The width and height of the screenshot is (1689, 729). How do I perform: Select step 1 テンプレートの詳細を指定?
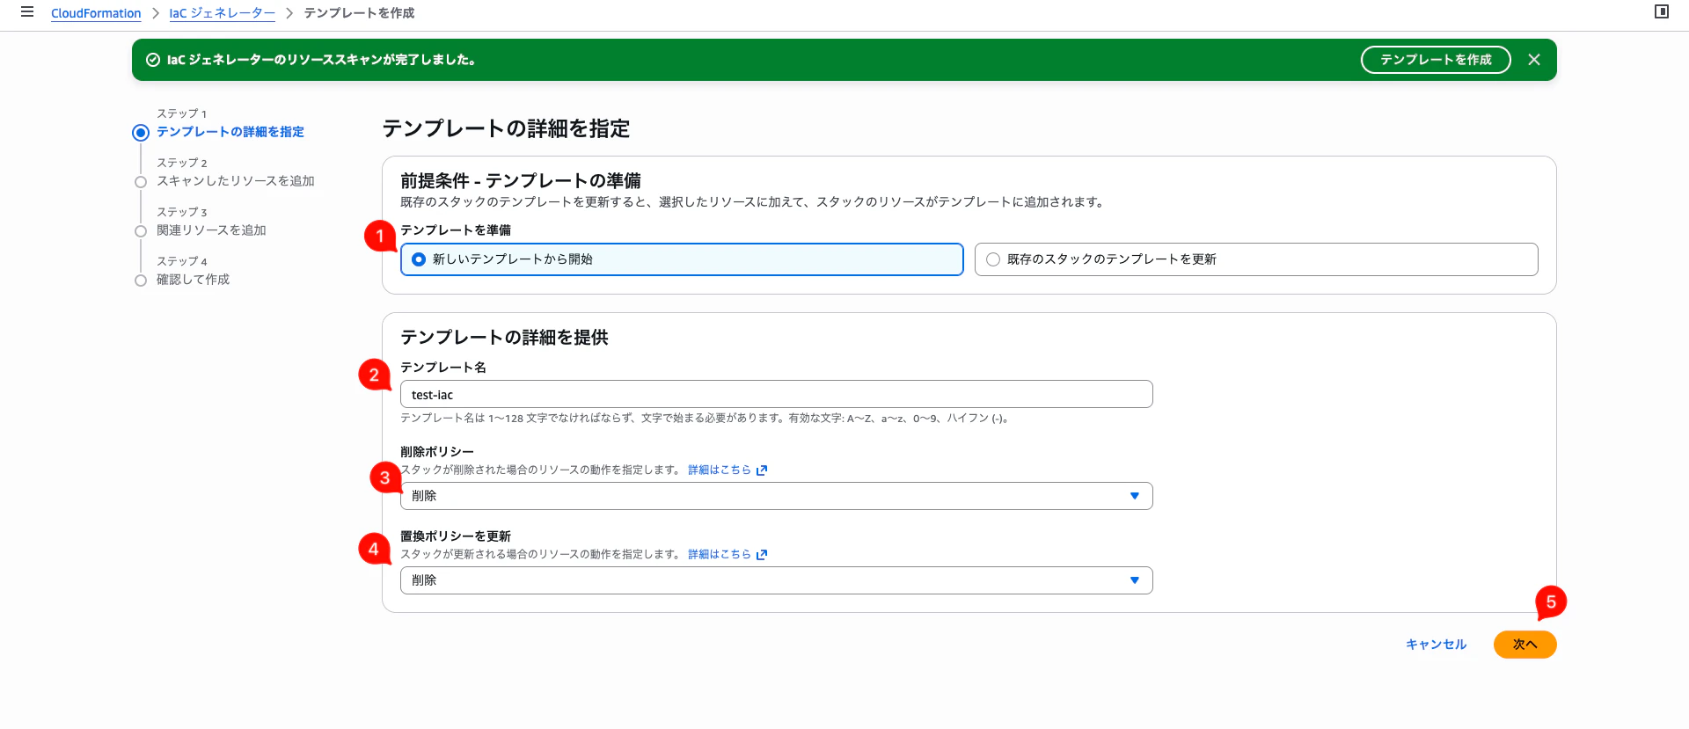pos(230,132)
